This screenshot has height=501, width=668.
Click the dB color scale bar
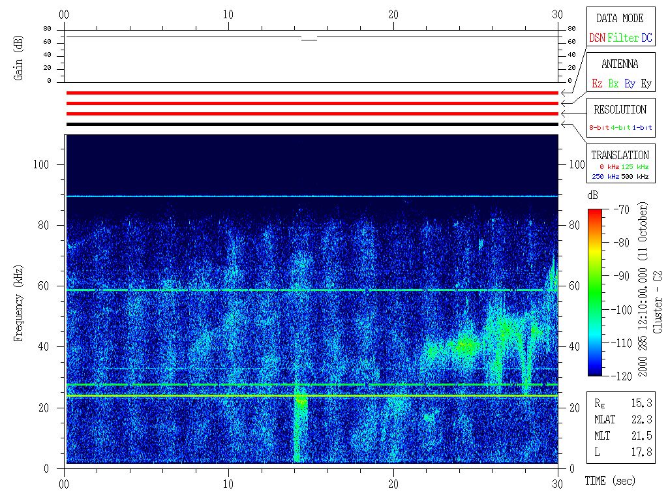595,292
